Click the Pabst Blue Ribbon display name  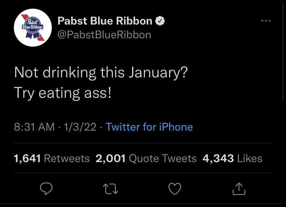pyautogui.click(x=105, y=21)
